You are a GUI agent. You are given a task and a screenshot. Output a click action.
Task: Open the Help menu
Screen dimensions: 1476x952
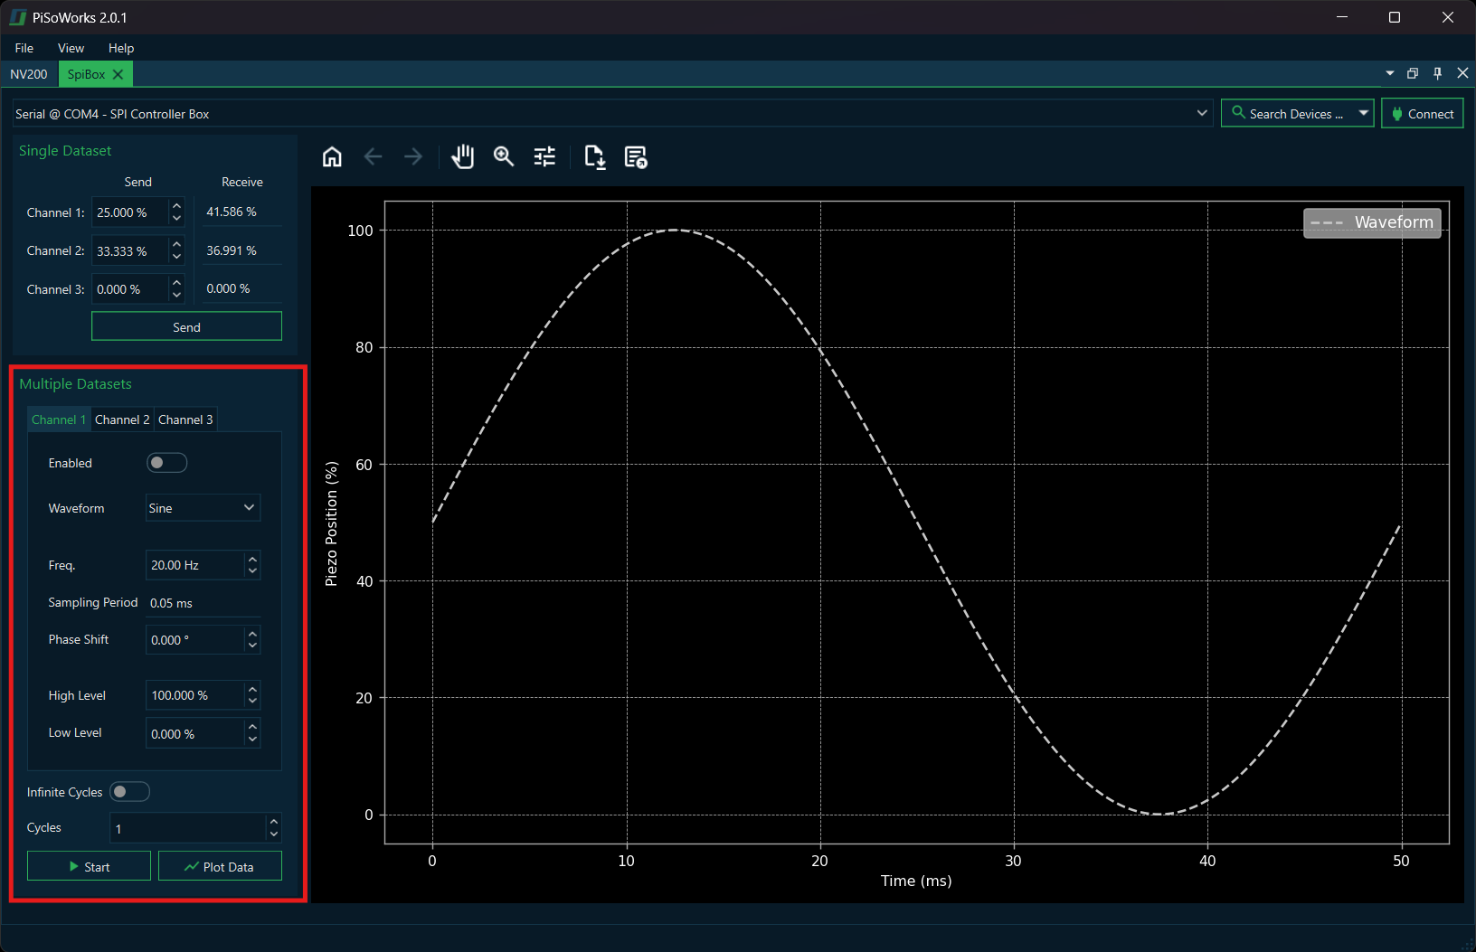(119, 48)
